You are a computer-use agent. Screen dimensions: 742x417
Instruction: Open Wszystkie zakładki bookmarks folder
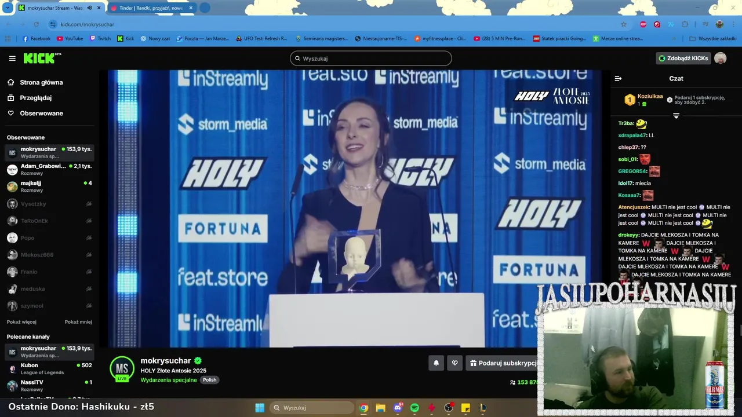(713, 39)
